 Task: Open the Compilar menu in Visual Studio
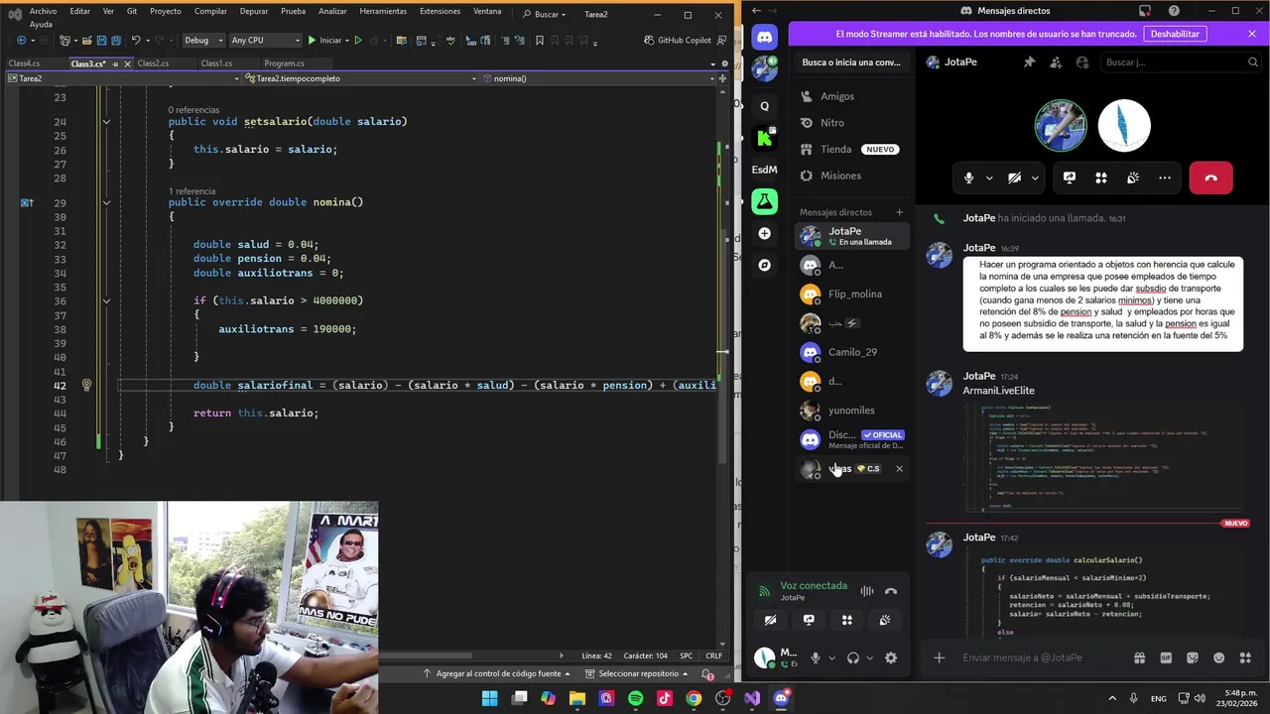point(210,11)
